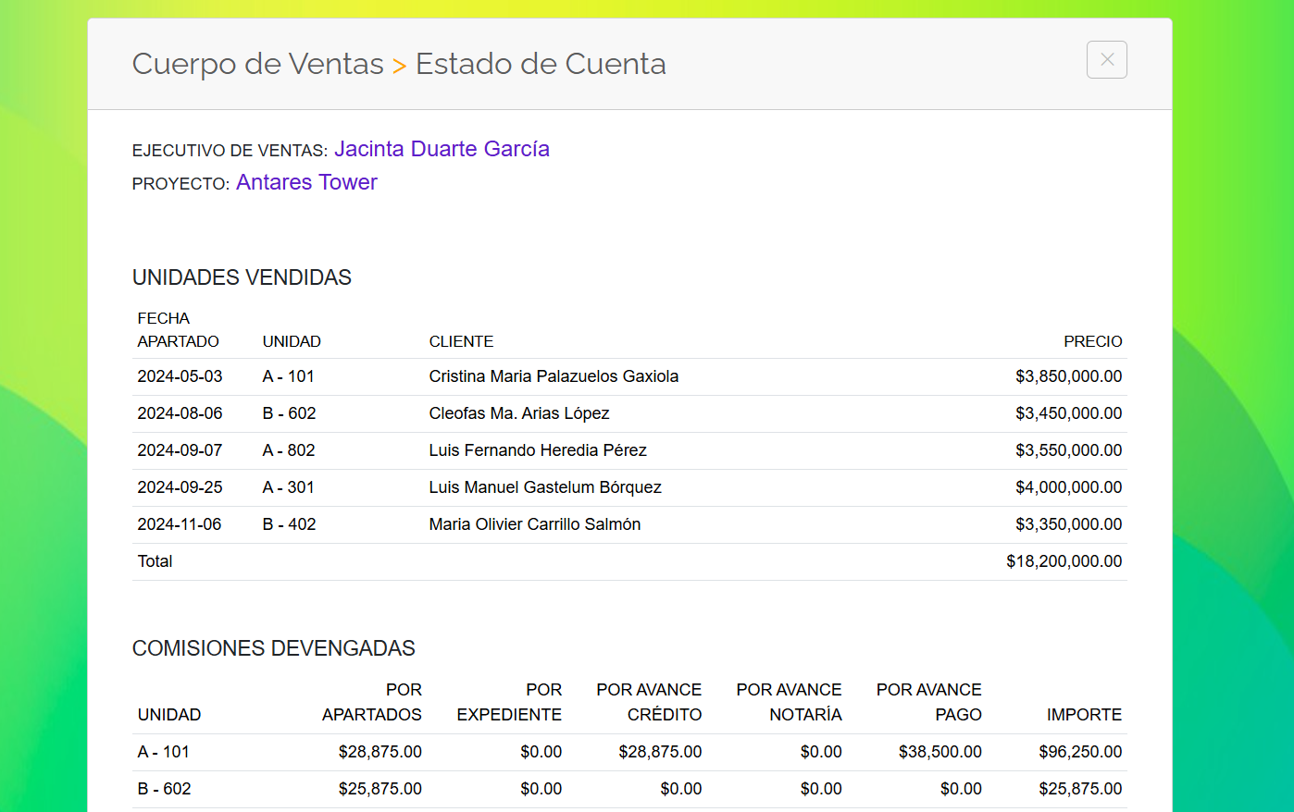Click date 2024-09-07 in units sold
The width and height of the screenshot is (1294, 812).
click(x=180, y=450)
